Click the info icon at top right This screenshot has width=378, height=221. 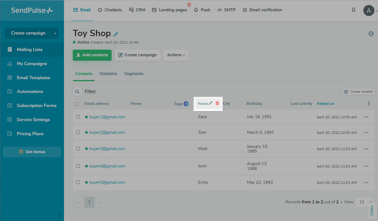[371, 34]
